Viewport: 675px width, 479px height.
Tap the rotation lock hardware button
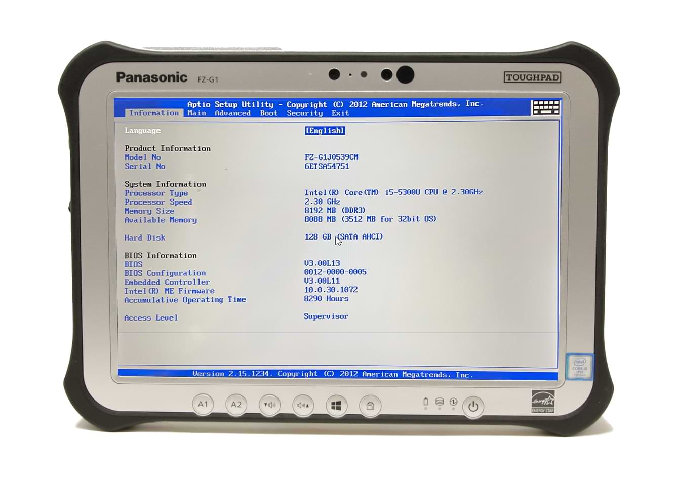point(370,406)
